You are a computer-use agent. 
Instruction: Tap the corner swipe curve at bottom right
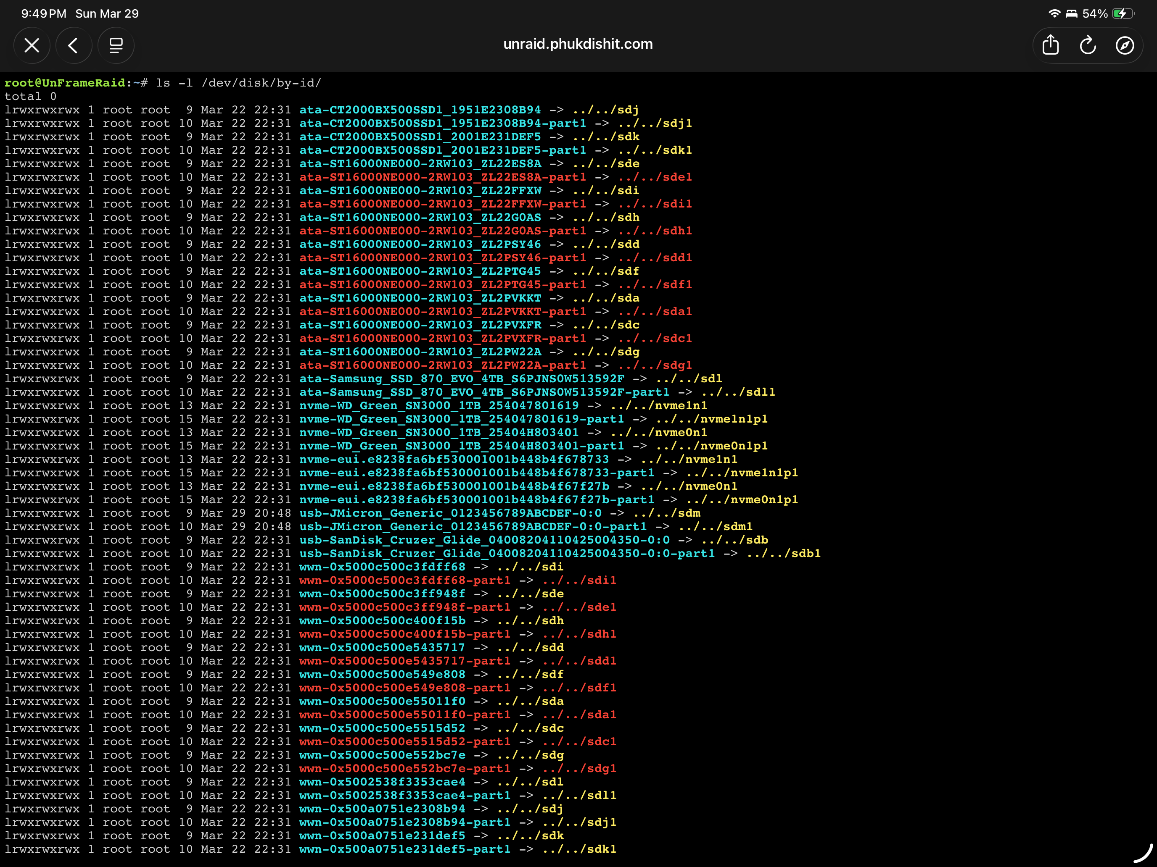(x=1143, y=853)
